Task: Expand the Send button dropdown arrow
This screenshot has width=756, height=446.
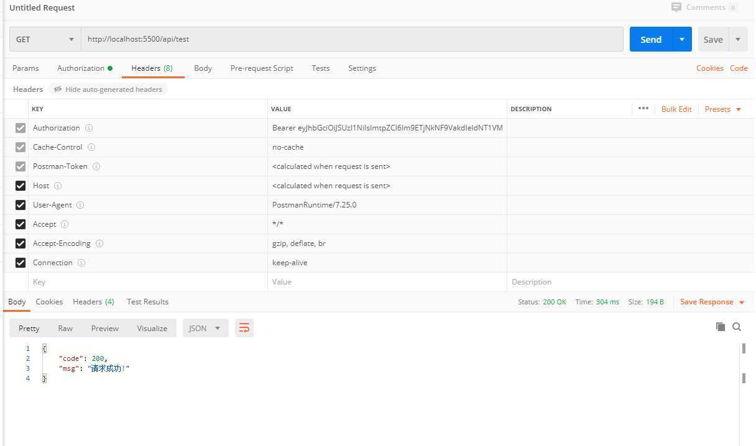Action: pyautogui.click(x=682, y=39)
